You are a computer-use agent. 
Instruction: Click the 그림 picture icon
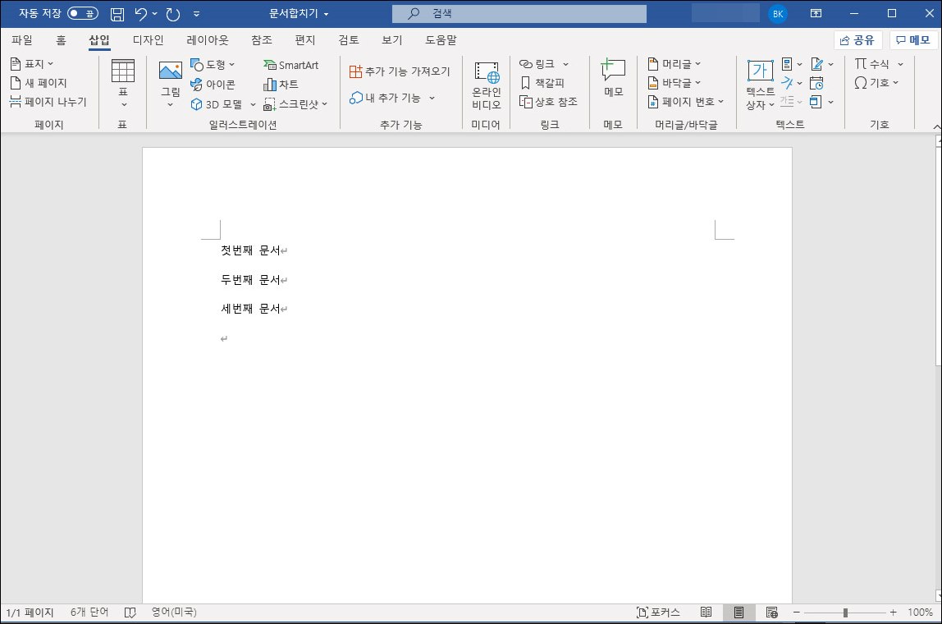(x=171, y=71)
